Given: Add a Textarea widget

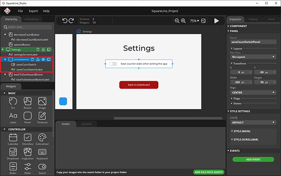Looking at the screenshot, I should point(42,117).
